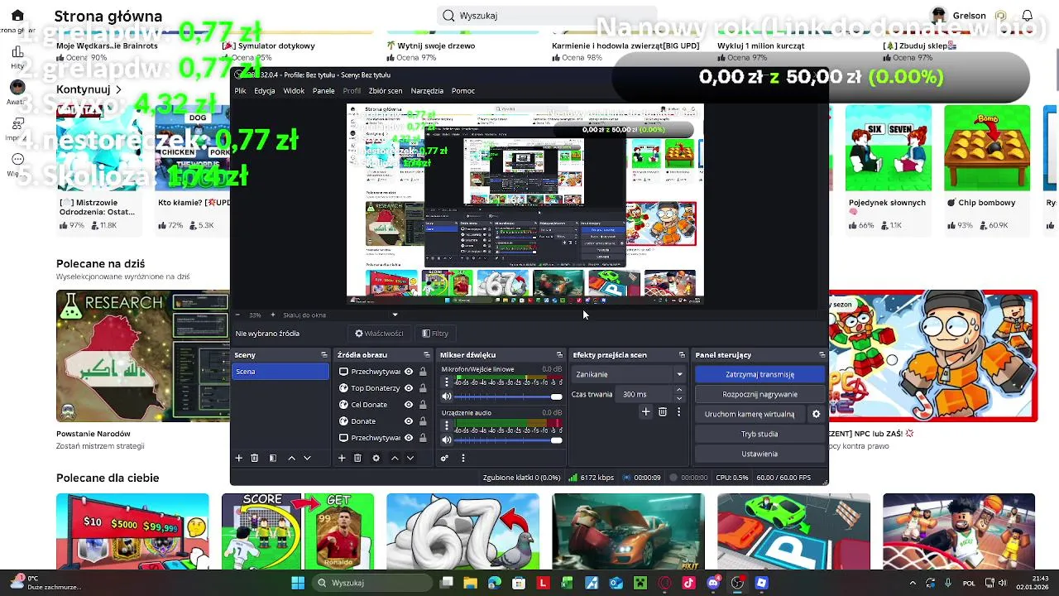Viewport: 1059px width, 596px height.
Task: Open Filtry button above docks
Action: (435, 334)
